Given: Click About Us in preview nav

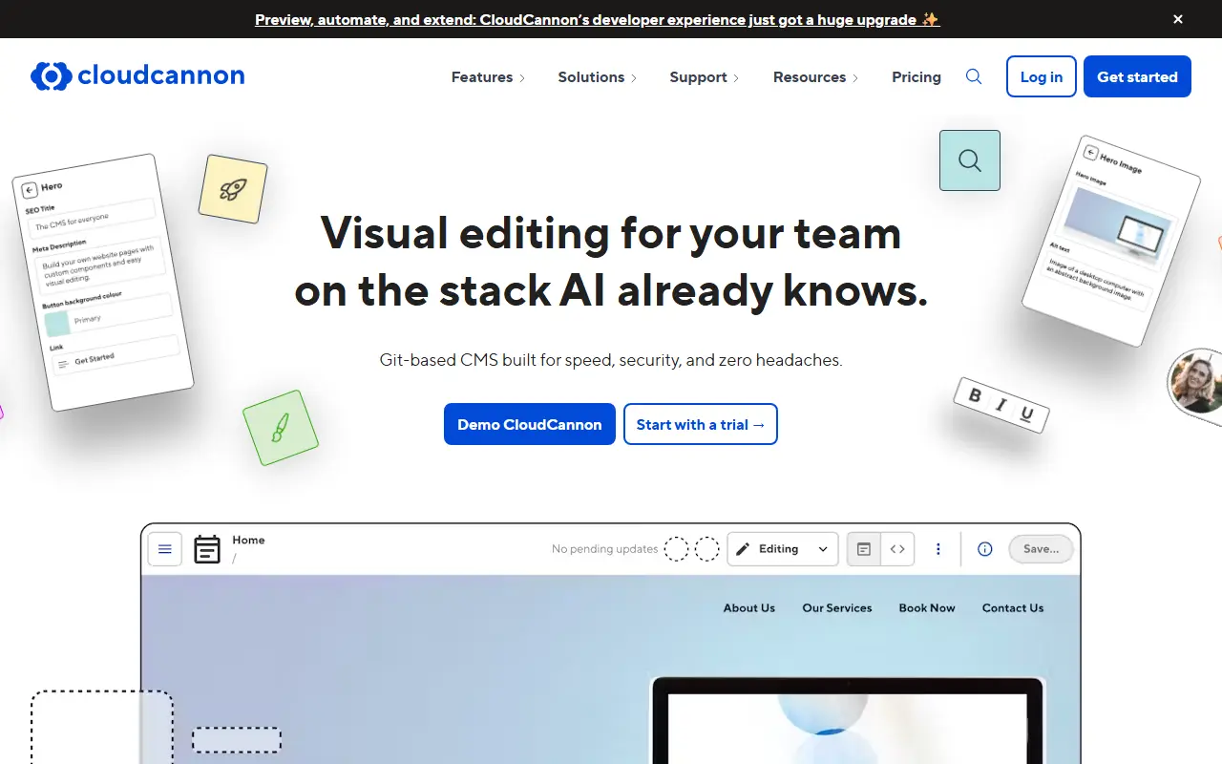Looking at the screenshot, I should coord(749,607).
